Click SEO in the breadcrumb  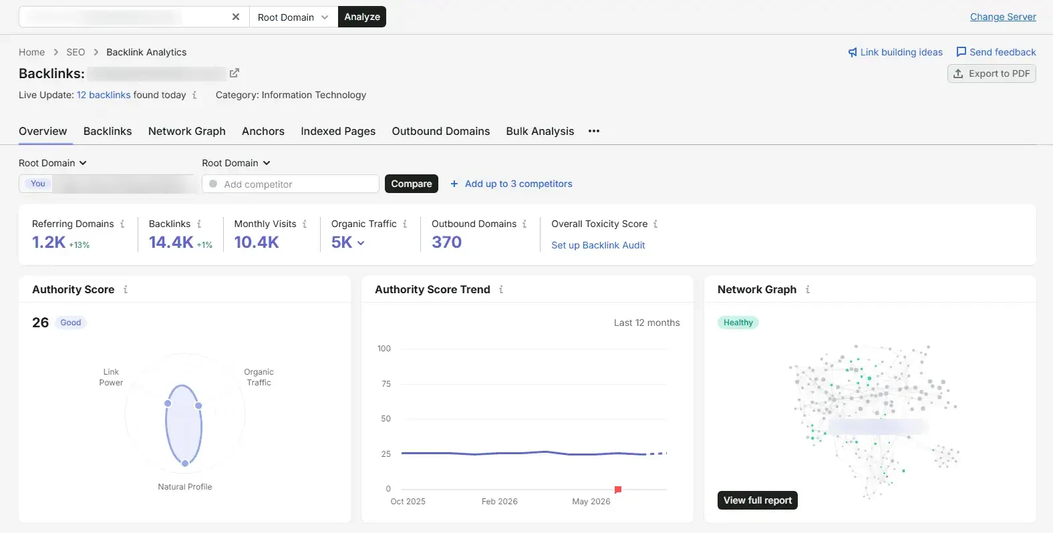click(76, 52)
